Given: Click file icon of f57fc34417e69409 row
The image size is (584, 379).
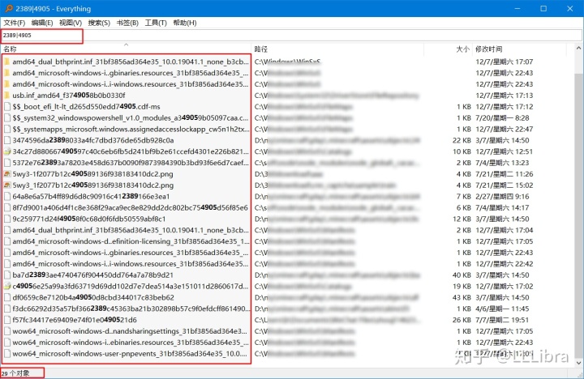Looking at the screenshot, I should point(7,320).
